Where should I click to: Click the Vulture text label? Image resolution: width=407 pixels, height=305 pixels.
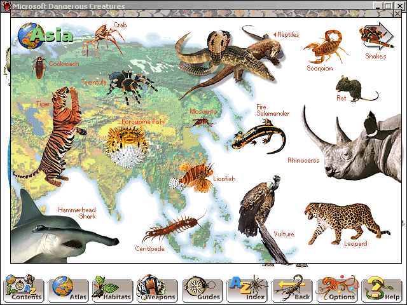coord(284,234)
